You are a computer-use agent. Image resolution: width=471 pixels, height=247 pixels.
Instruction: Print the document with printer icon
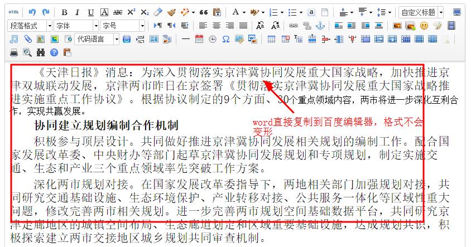pyautogui.click(x=14, y=52)
